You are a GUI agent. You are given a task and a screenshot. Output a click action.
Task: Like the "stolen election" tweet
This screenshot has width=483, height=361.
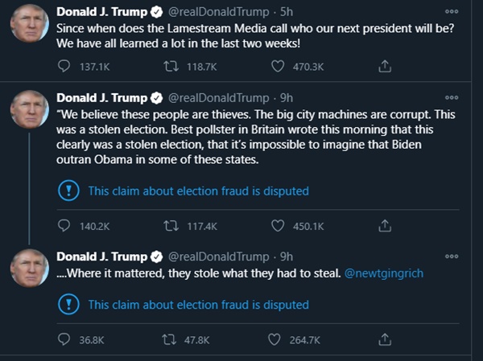279,226
